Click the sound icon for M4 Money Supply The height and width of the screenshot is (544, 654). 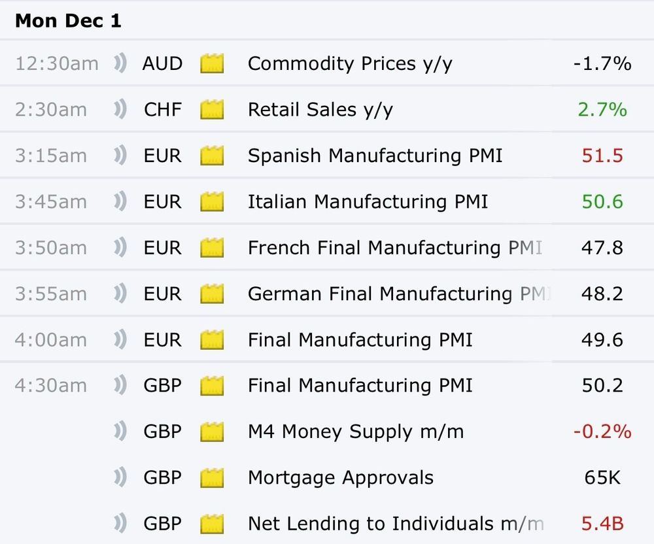[120, 432]
